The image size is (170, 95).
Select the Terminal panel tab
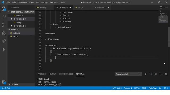[x=80, y=74]
